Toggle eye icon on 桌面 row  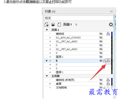click(x=101, y=84)
